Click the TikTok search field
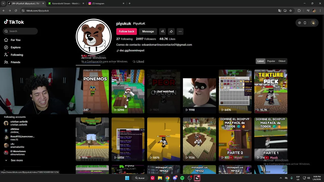Image resolution: width=324 pixels, height=182 pixels. [x=20, y=31]
